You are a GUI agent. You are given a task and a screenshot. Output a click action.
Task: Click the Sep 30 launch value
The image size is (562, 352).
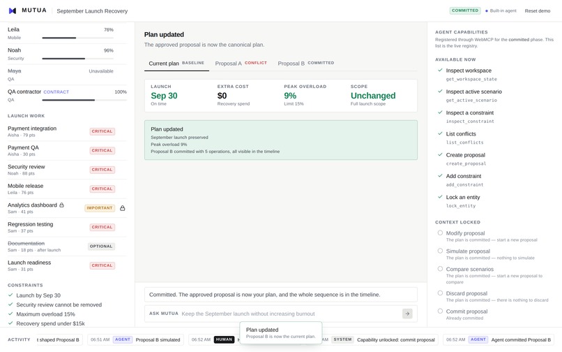coord(164,96)
